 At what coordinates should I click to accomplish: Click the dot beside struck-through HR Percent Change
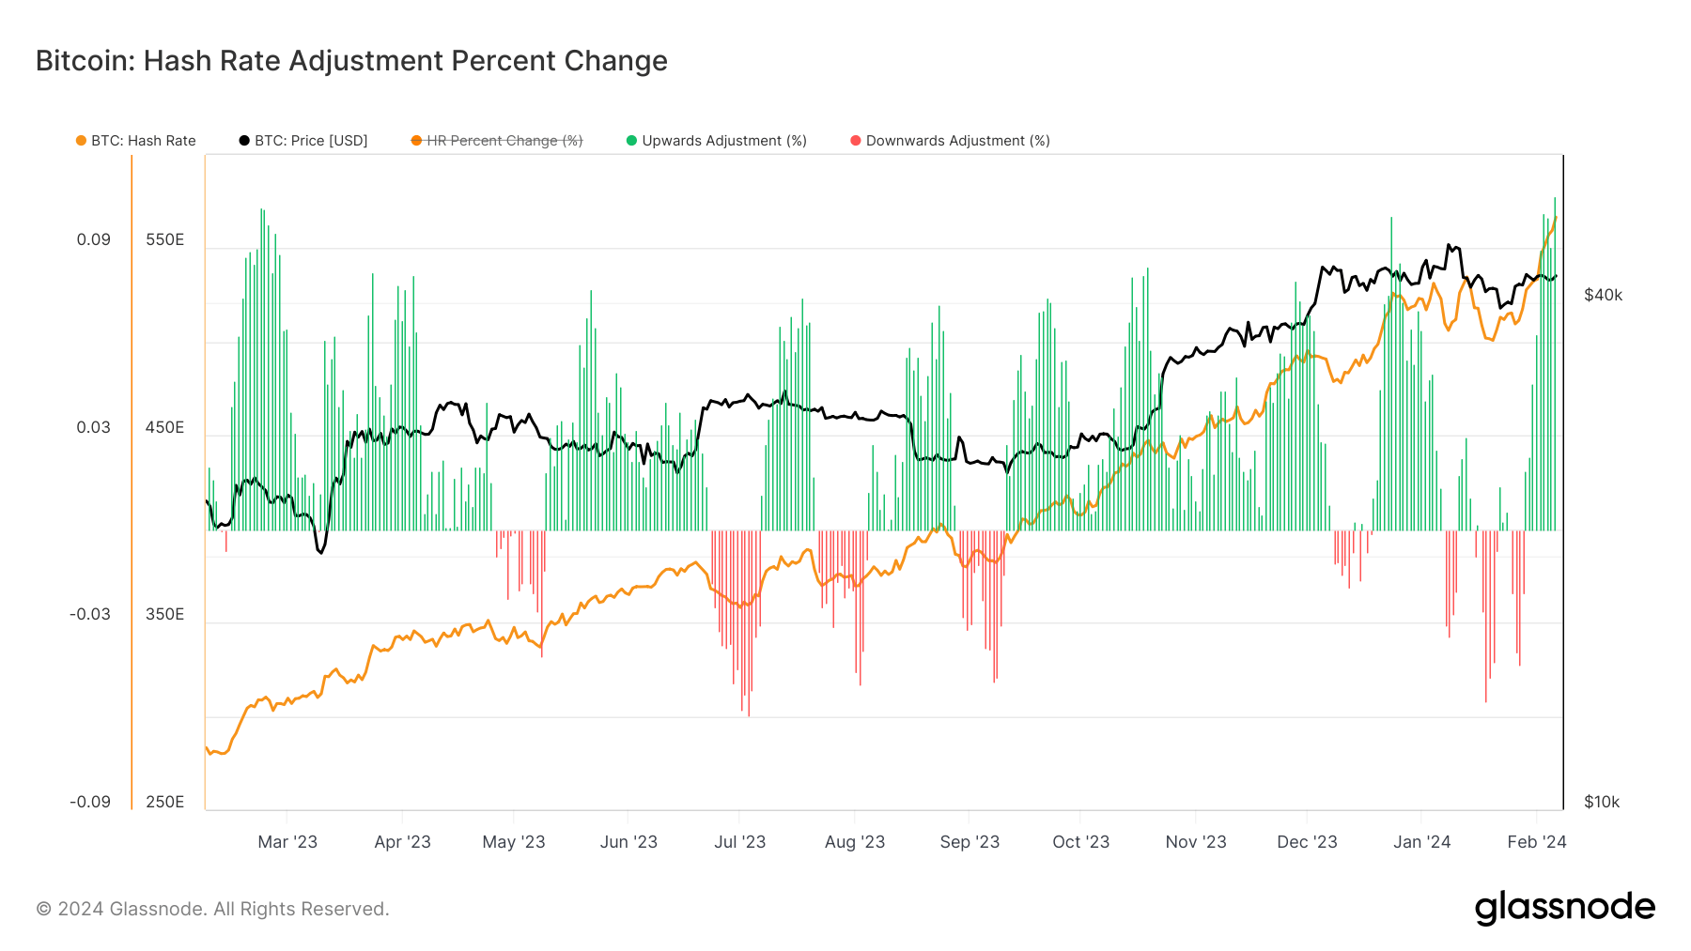click(x=416, y=141)
